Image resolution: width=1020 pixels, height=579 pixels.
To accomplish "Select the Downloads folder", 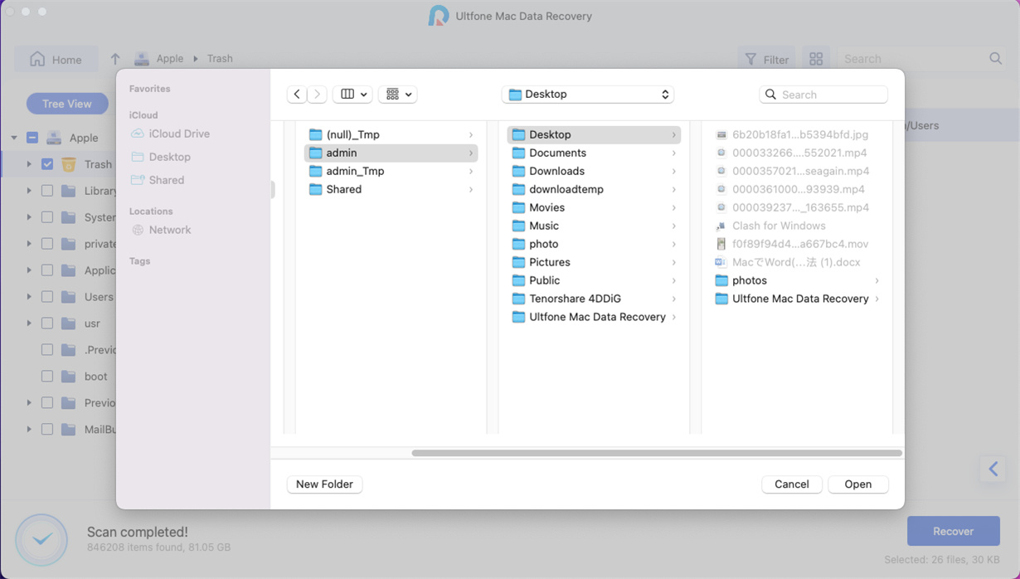I will pos(594,171).
